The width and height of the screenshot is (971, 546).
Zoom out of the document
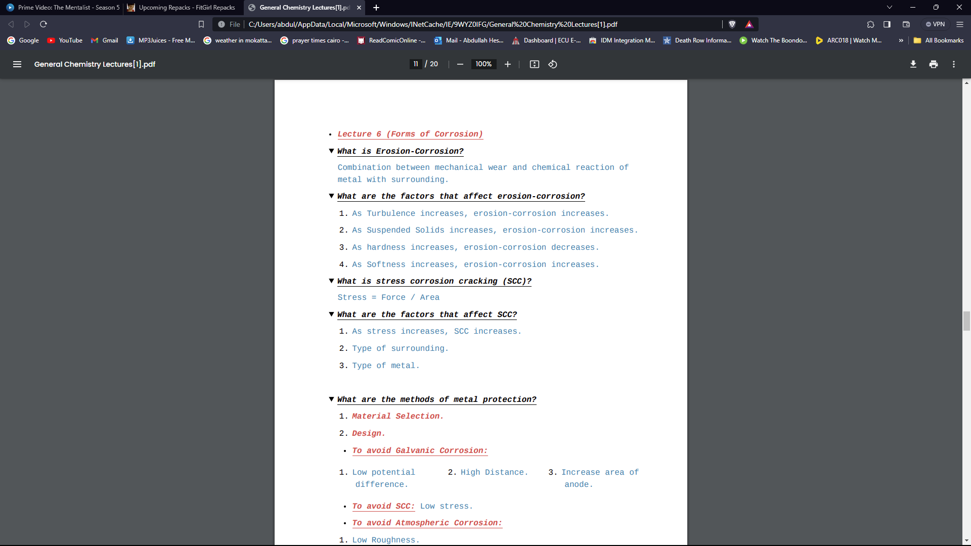460,64
